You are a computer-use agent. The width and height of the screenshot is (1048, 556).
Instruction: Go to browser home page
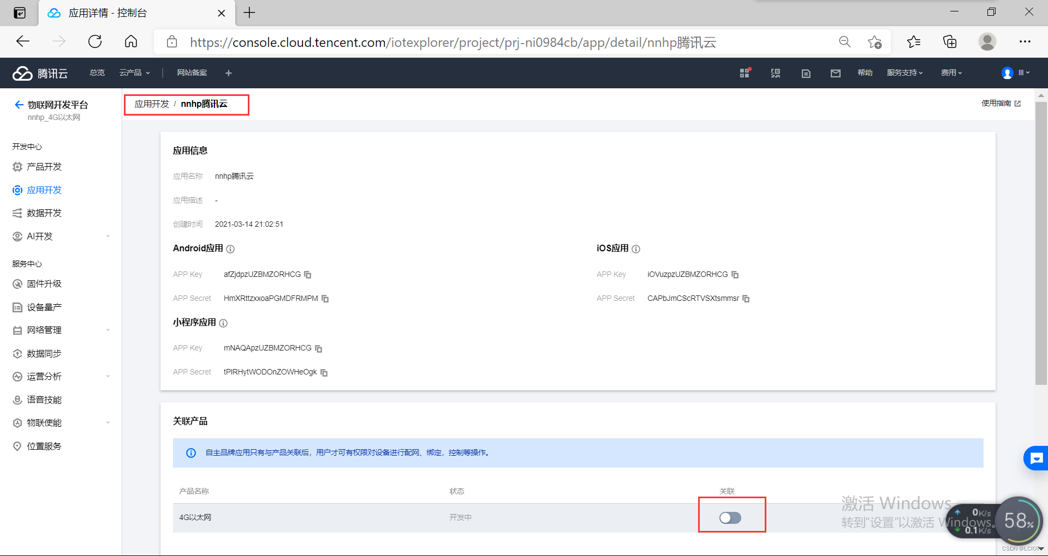131,41
